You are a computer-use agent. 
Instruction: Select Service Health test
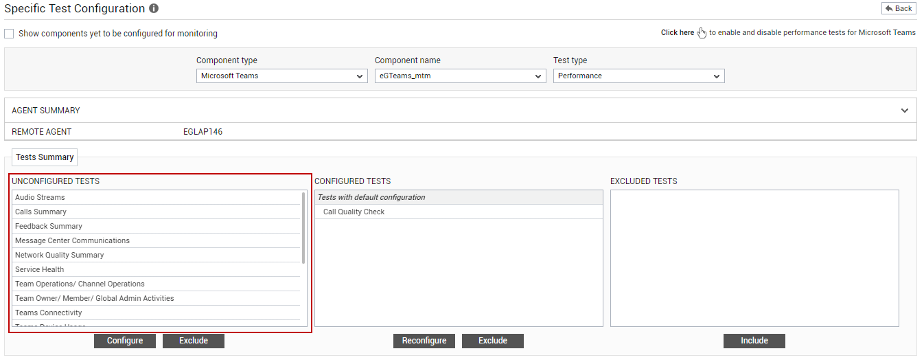(x=157, y=269)
